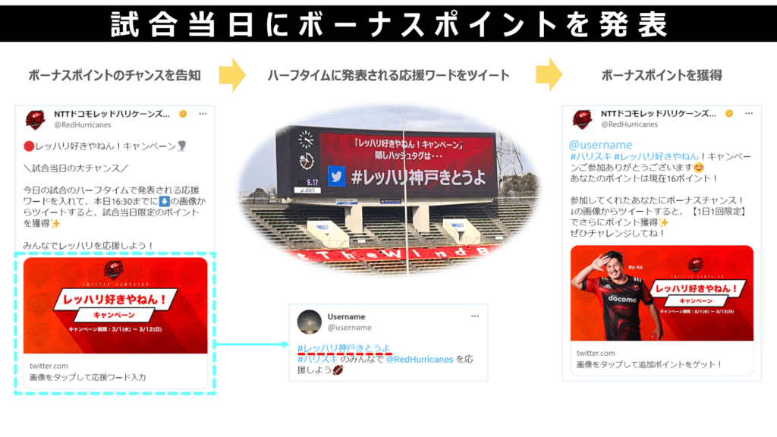Click the verified badge on the left tweet
777x437 pixels.
click(x=183, y=114)
